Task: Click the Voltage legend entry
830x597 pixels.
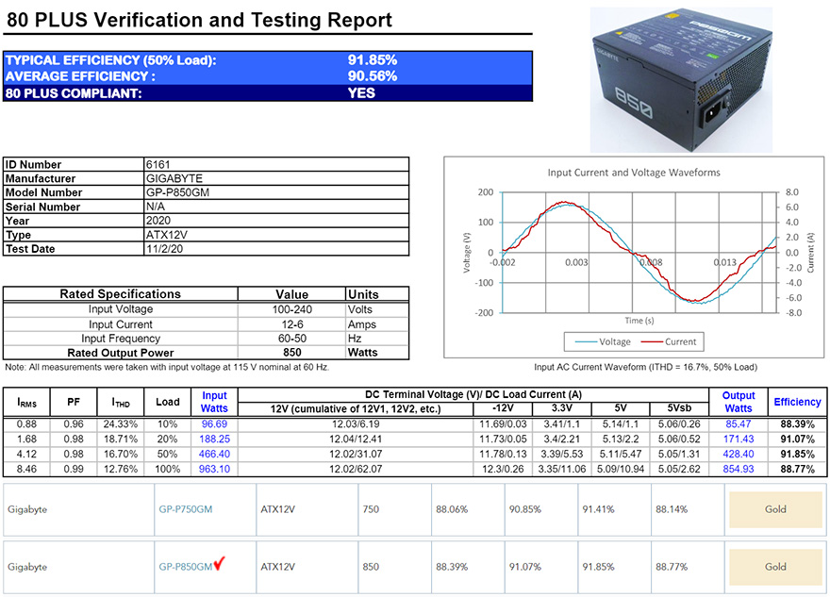Action: [x=603, y=342]
